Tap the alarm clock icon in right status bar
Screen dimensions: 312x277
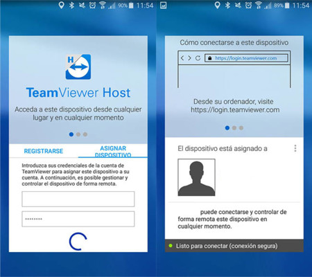point(248,6)
